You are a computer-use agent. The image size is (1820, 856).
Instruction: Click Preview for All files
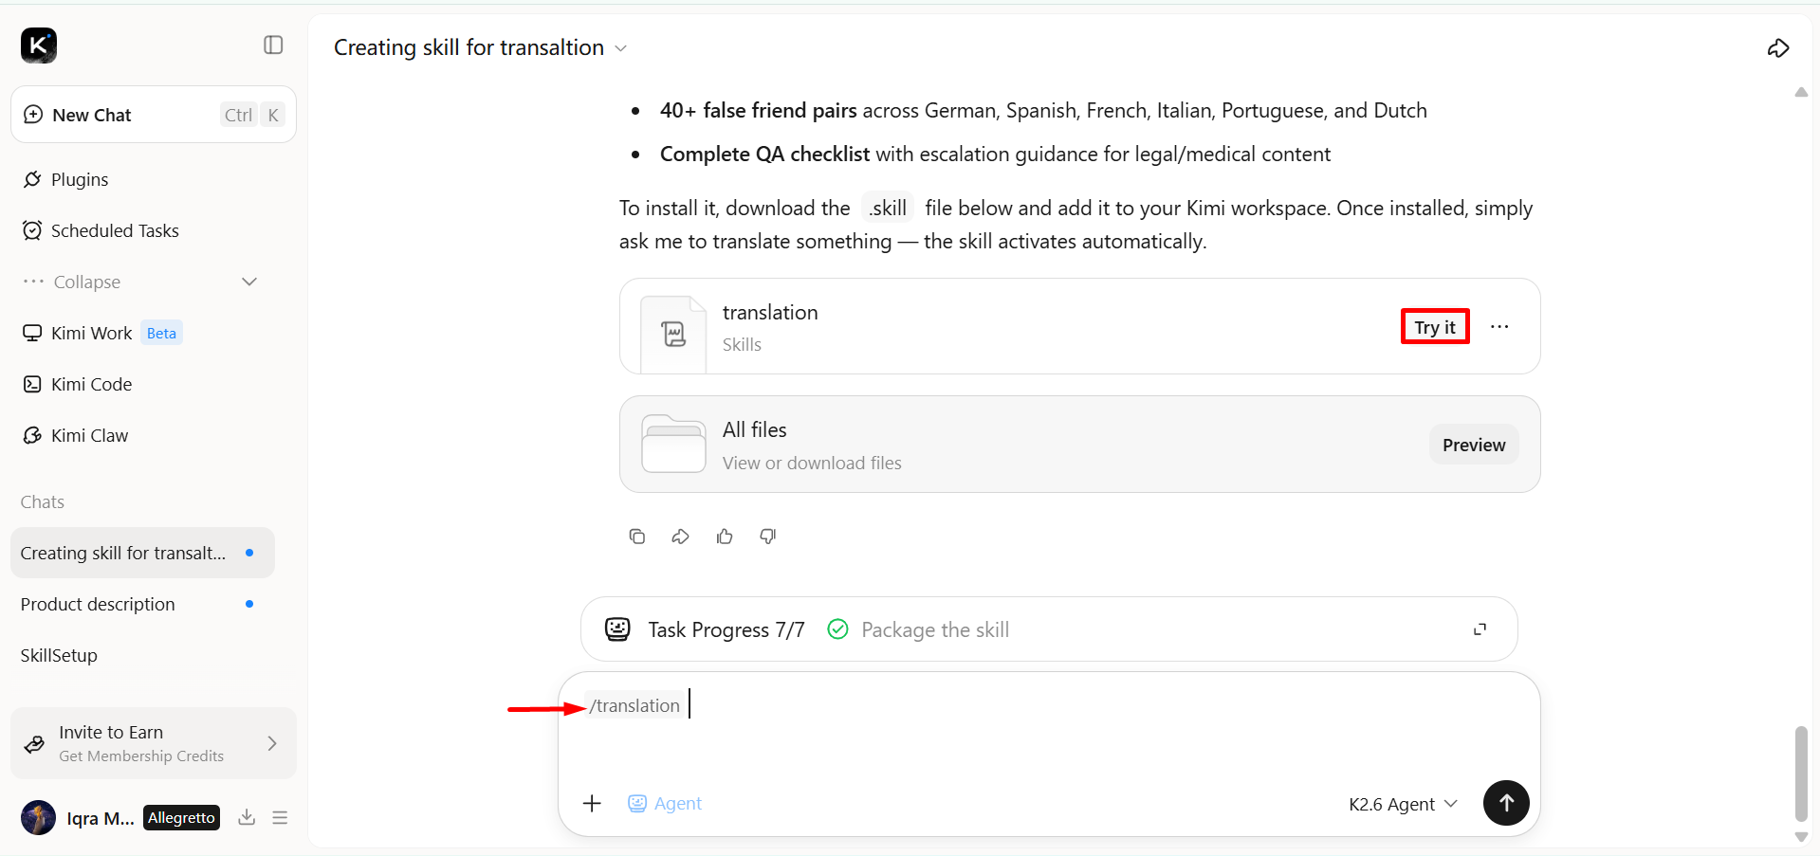(1474, 445)
